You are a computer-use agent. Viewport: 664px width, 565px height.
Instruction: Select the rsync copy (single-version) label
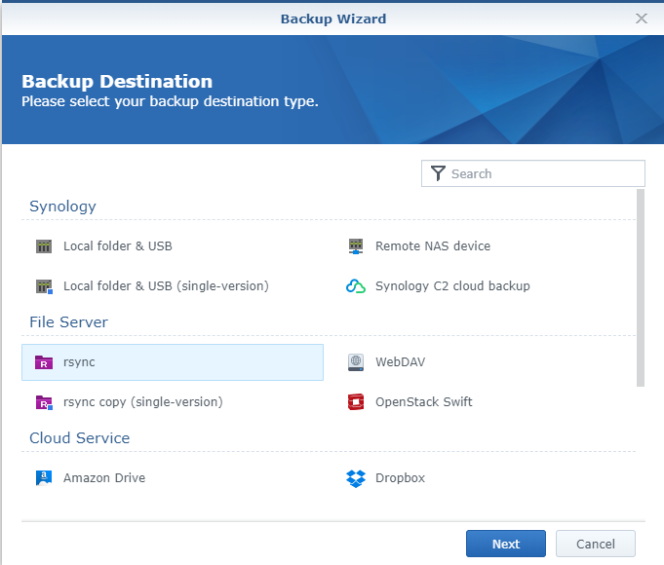pos(142,402)
